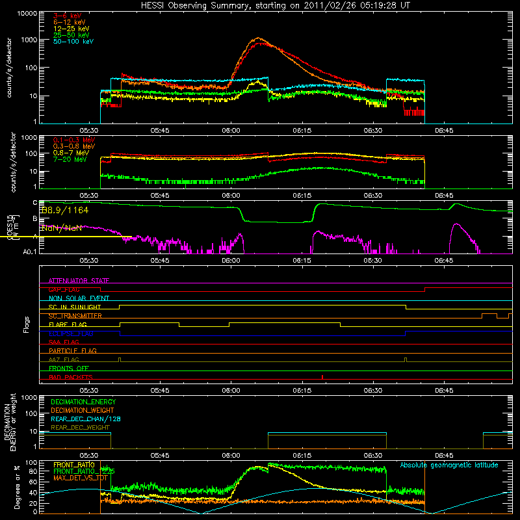Click the 7-20 MeV green curve maximum
This screenshot has height=520, width=520.
(320, 168)
